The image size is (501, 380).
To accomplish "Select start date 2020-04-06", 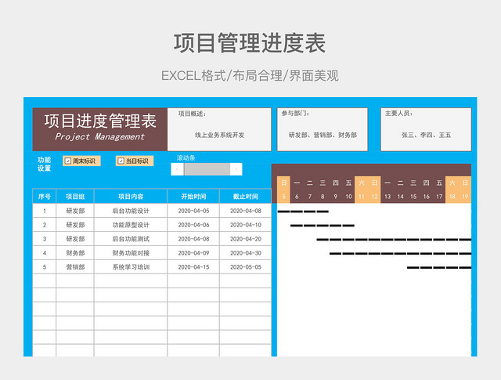I will tap(193, 225).
